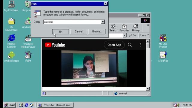
Task: Open the Start menu
Action: coord(10,105)
